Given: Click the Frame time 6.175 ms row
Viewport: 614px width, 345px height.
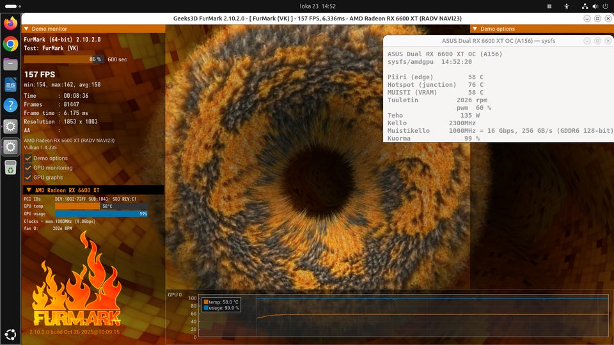Looking at the screenshot, I should (x=56, y=113).
